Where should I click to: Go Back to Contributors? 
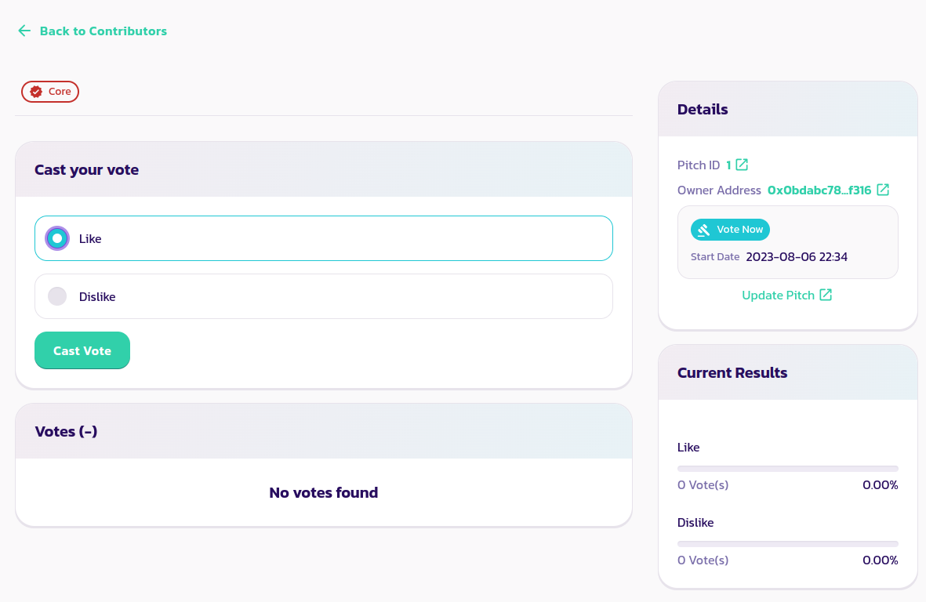(x=103, y=31)
